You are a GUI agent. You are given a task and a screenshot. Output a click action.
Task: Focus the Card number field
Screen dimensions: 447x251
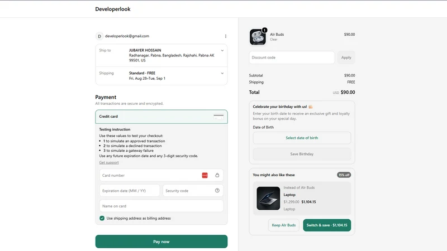[161, 175]
